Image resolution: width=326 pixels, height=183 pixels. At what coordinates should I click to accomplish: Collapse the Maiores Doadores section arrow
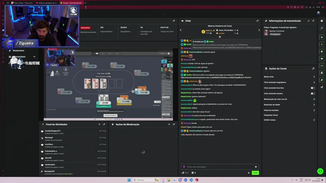point(220,37)
